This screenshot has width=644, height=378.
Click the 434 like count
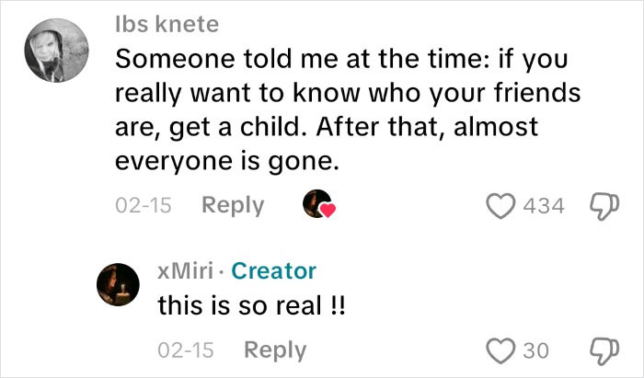pos(543,205)
